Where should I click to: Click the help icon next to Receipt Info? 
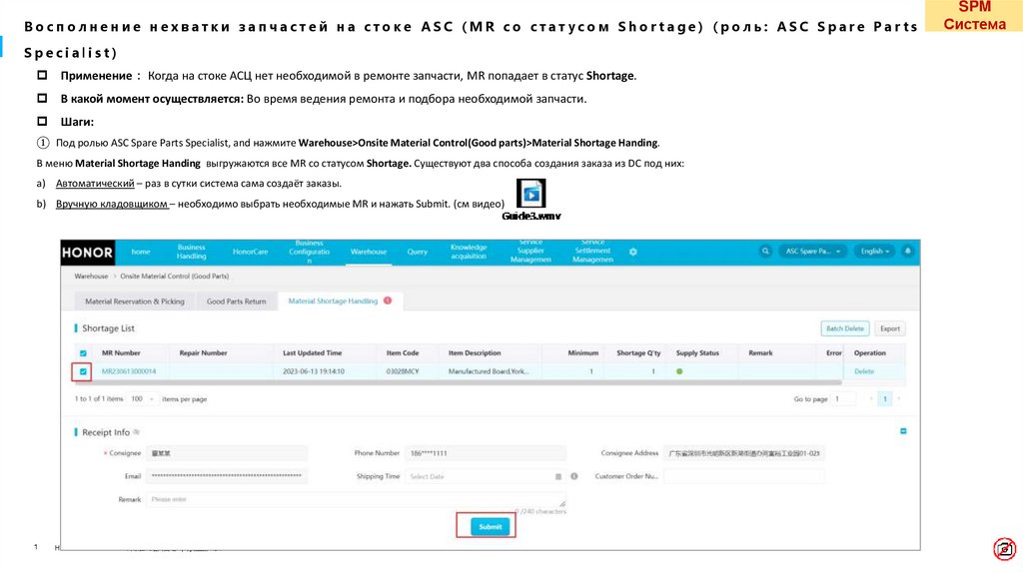click(136, 432)
